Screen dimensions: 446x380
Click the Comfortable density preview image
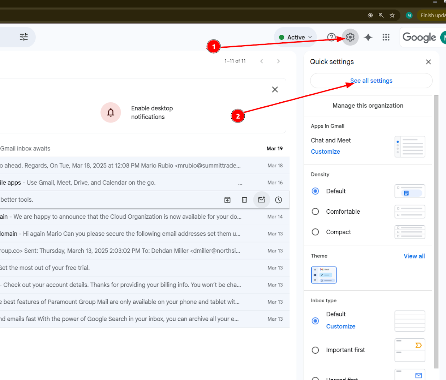pyautogui.click(x=410, y=212)
